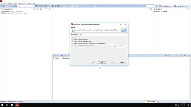
Task: Click the Back button in the wizard
Action: pos(93,62)
